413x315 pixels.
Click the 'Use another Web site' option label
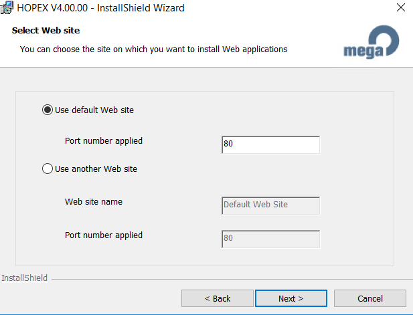tap(96, 169)
